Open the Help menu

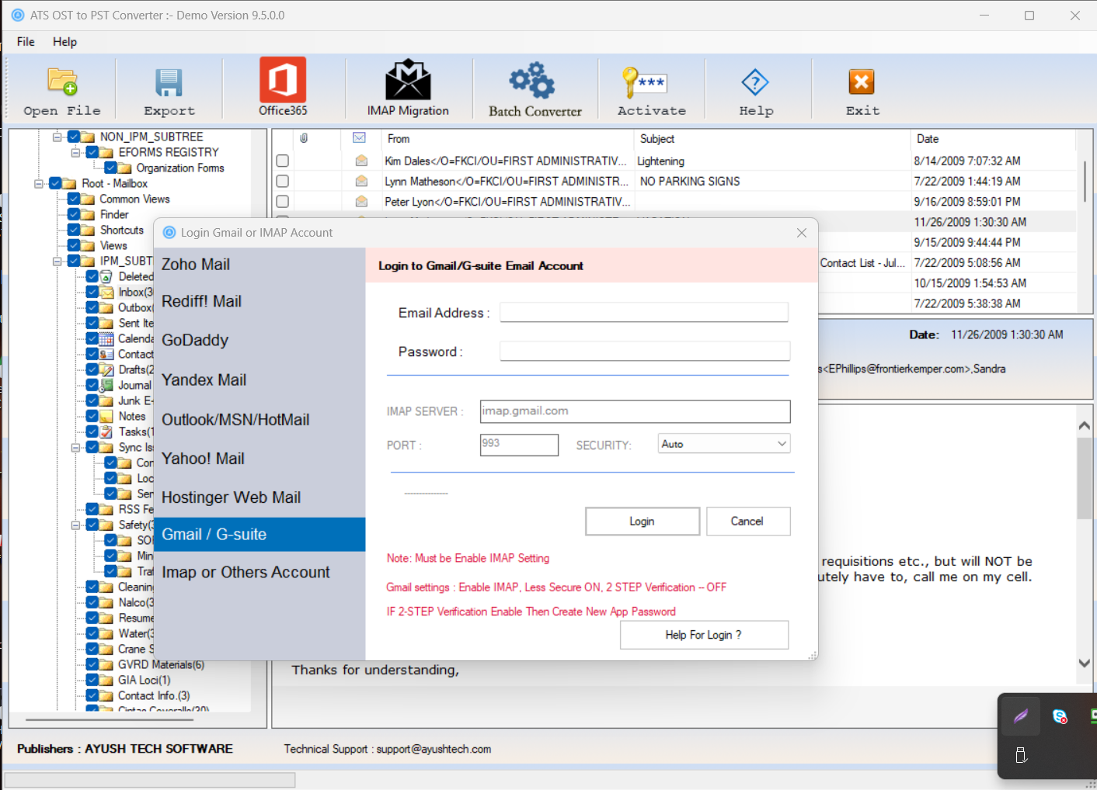(64, 42)
